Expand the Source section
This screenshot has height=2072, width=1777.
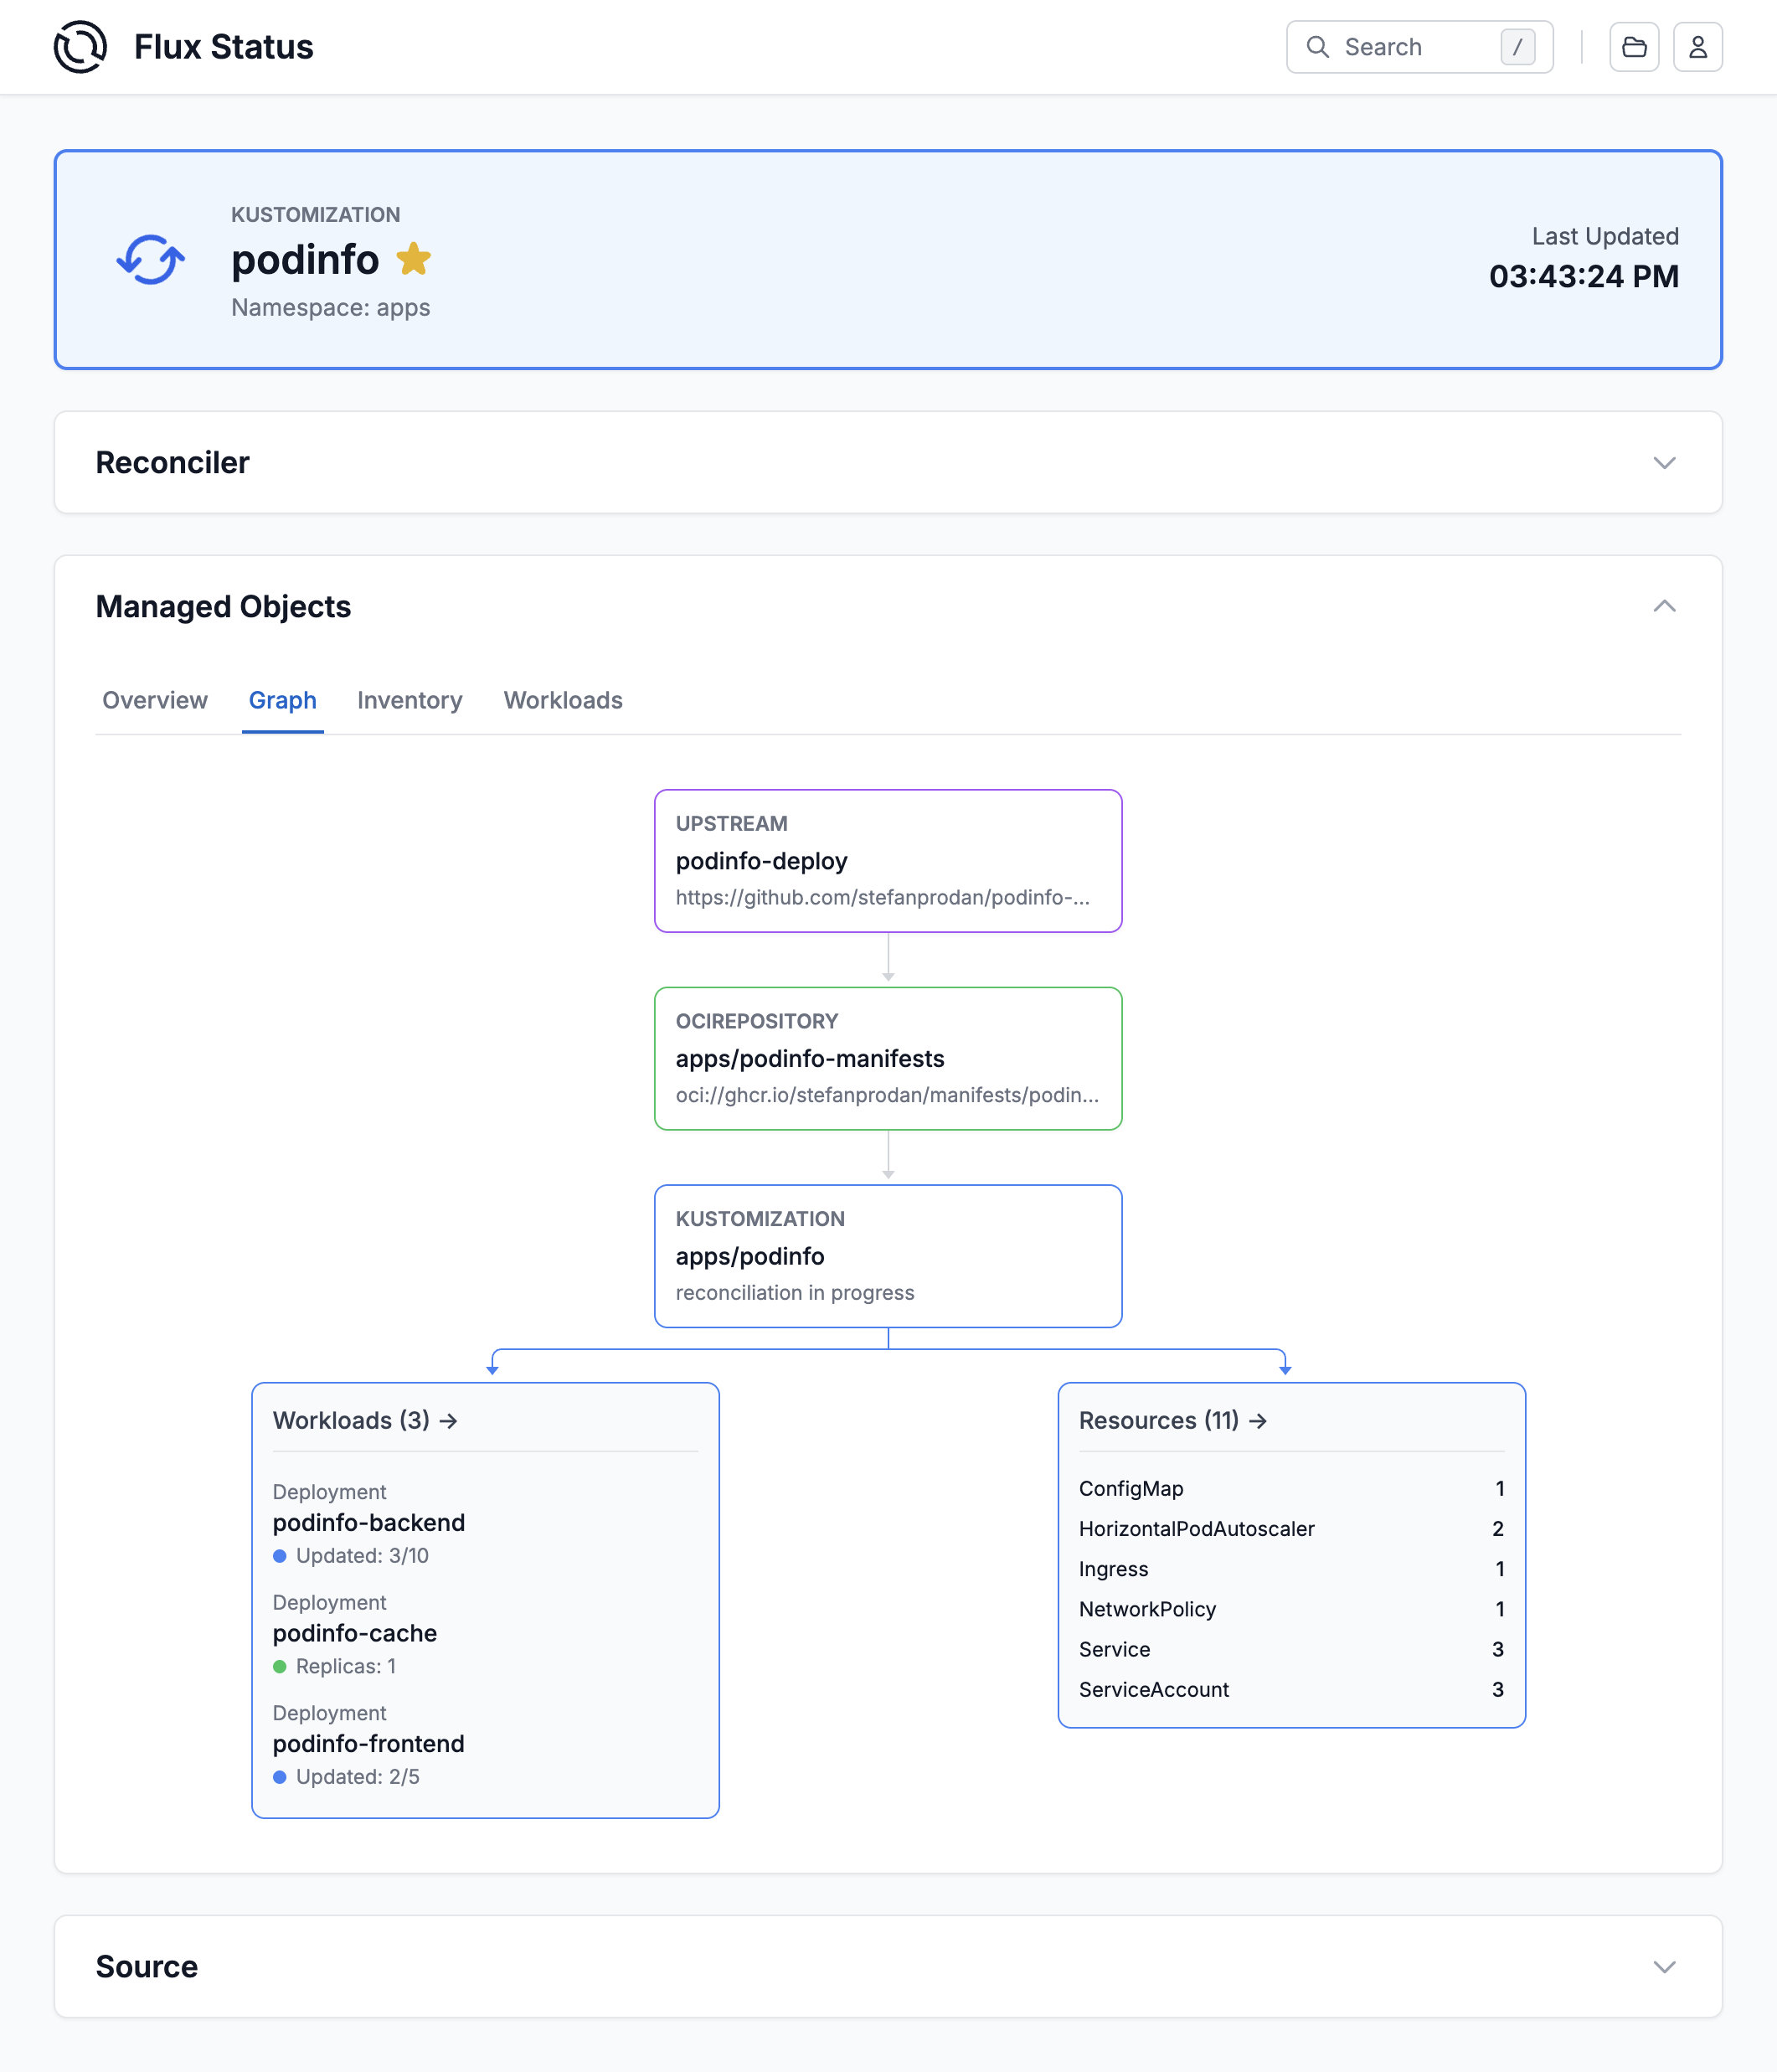coord(1663,1966)
